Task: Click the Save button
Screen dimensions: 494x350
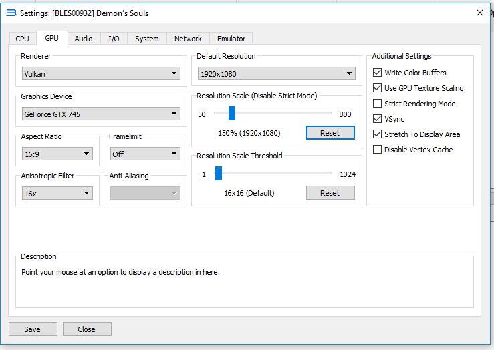Action: (x=32, y=329)
